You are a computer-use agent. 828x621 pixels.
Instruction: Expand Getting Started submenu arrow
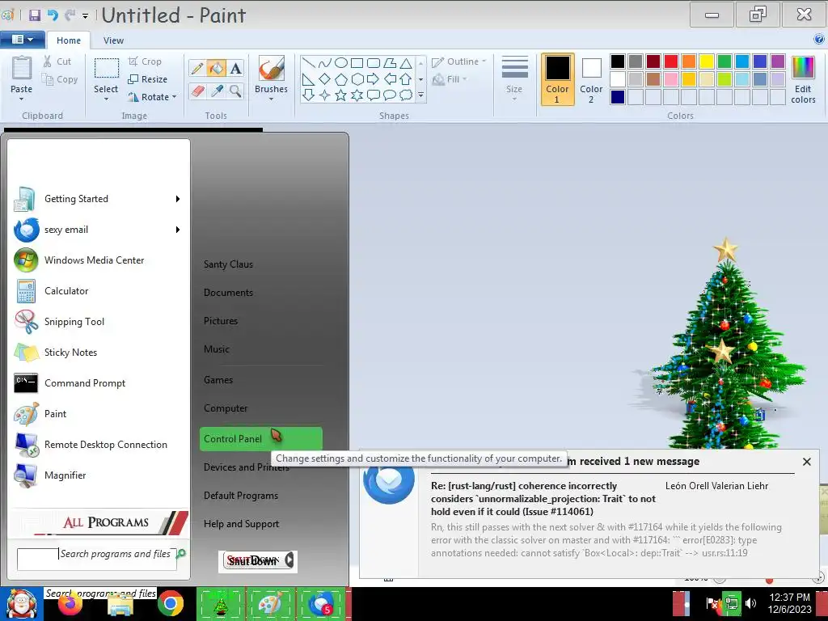click(178, 199)
